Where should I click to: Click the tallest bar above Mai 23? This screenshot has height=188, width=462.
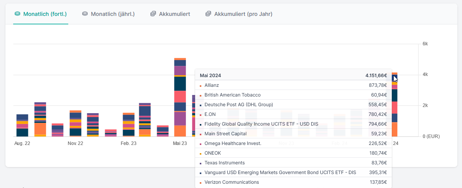pyautogui.click(x=180, y=97)
